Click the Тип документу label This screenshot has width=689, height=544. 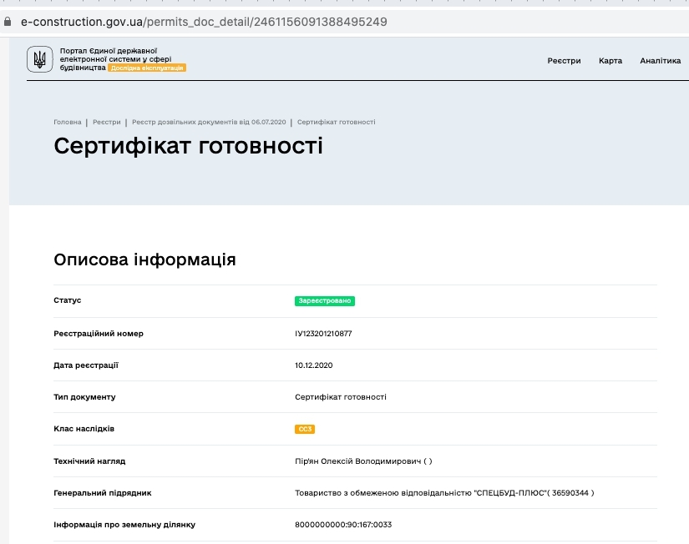[84, 397]
